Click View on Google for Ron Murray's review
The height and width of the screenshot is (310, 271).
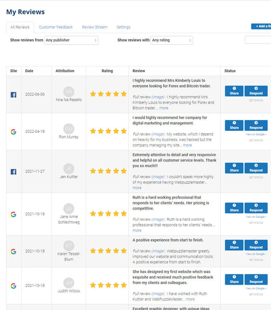tap(256, 135)
